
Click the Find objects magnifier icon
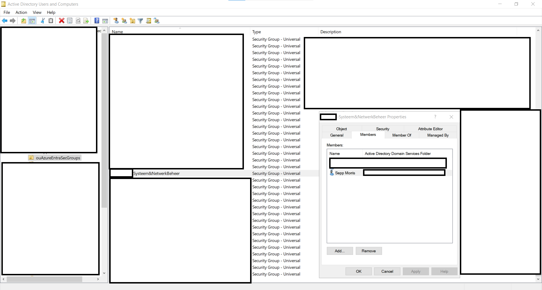pos(148,21)
